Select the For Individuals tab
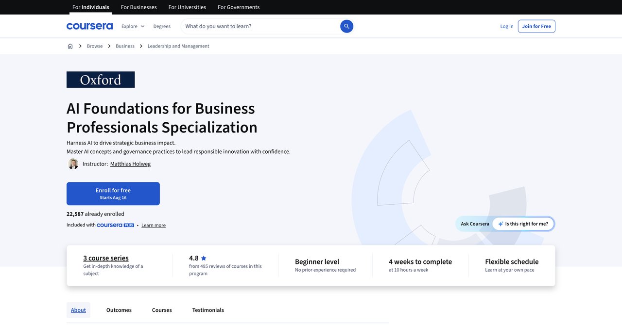This screenshot has height=325, width=622. pyautogui.click(x=91, y=7)
